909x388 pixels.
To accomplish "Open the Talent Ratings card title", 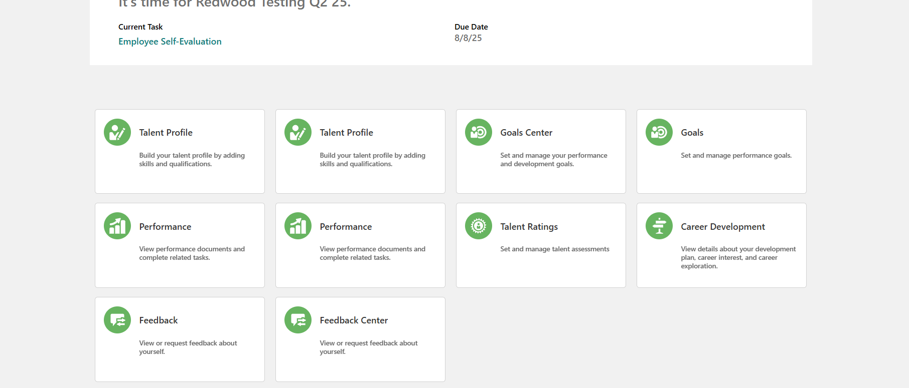I will click(x=529, y=227).
